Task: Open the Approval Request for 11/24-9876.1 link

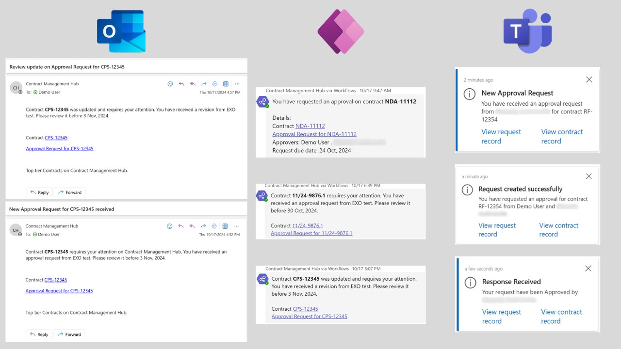Action: (311, 233)
